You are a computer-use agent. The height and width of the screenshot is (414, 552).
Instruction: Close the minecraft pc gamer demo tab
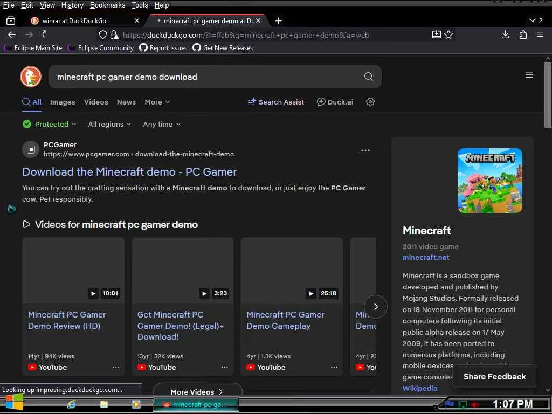(258, 21)
